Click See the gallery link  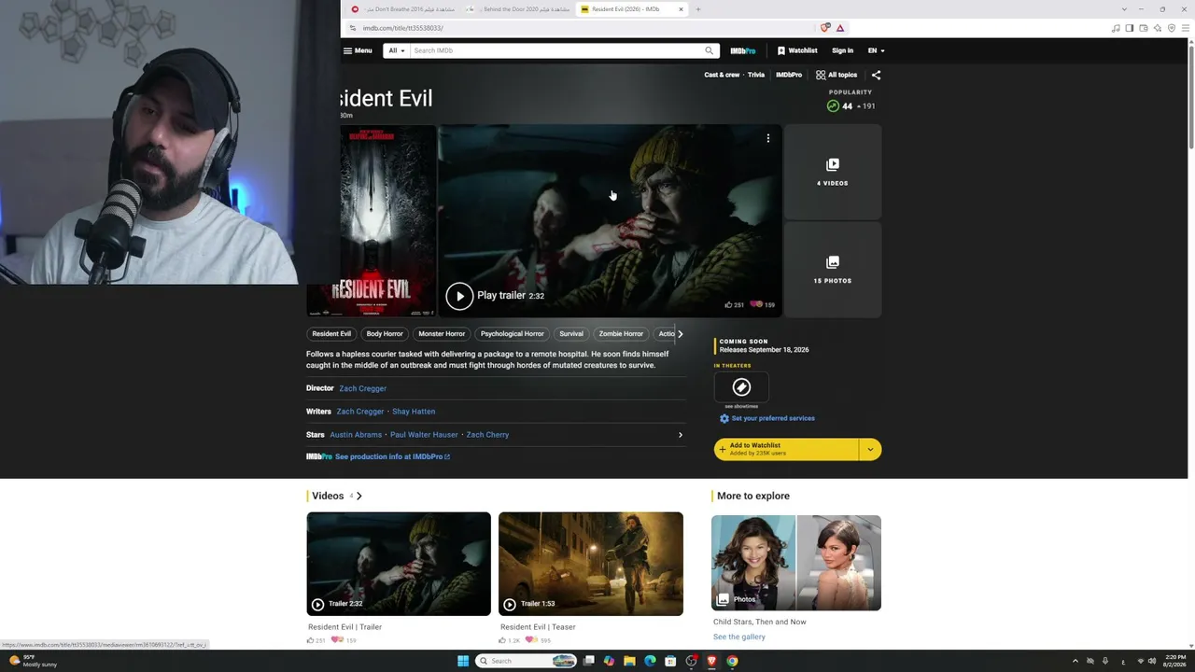coord(739,637)
